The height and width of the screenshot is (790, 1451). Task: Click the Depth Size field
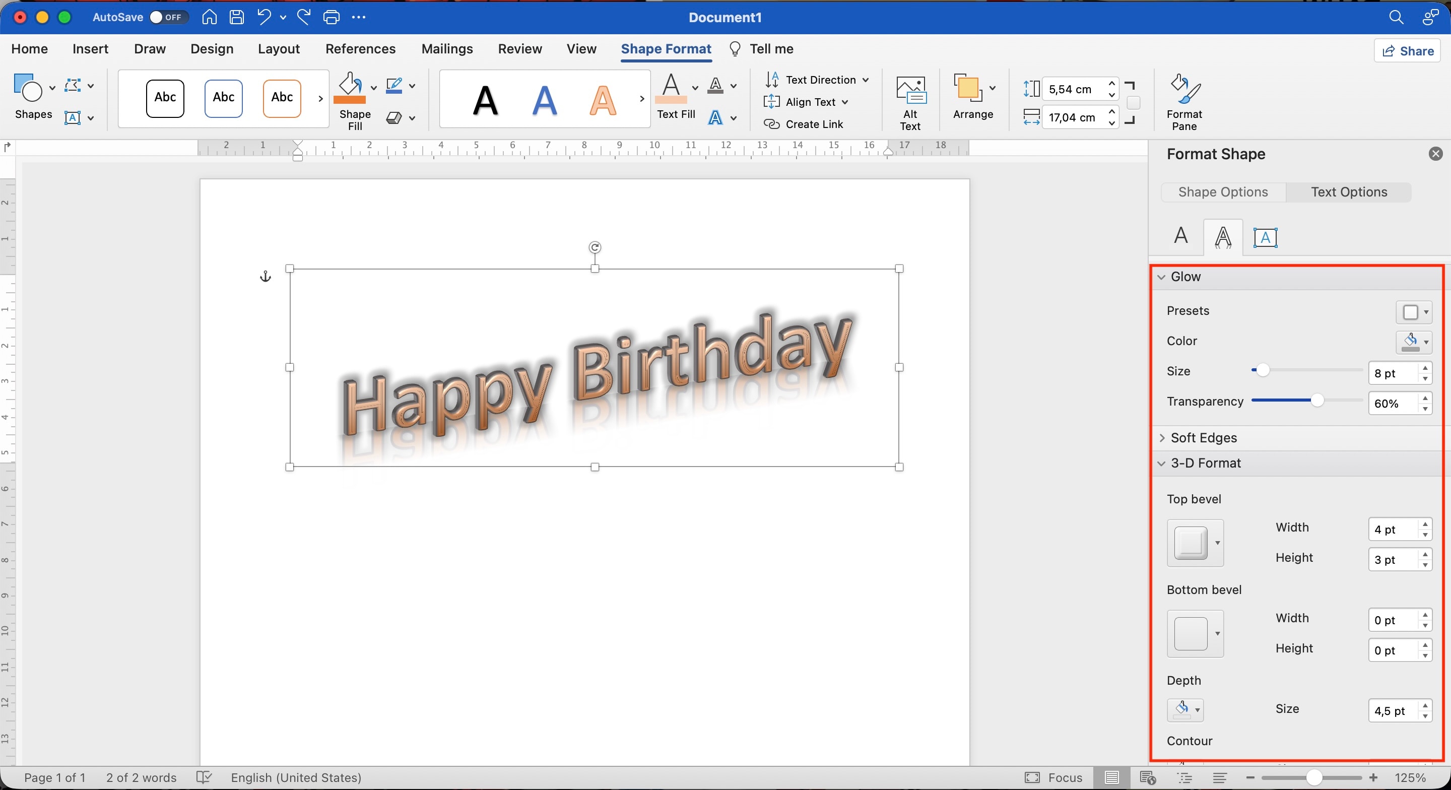[x=1394, y=710]
